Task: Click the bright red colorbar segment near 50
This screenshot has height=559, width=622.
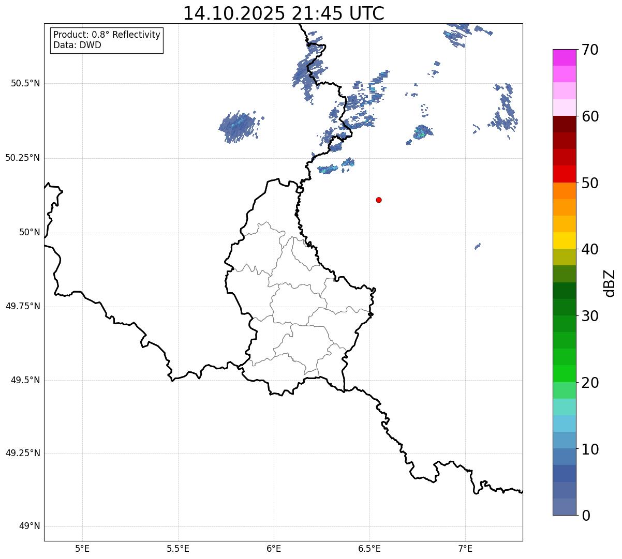Action: 565,174
